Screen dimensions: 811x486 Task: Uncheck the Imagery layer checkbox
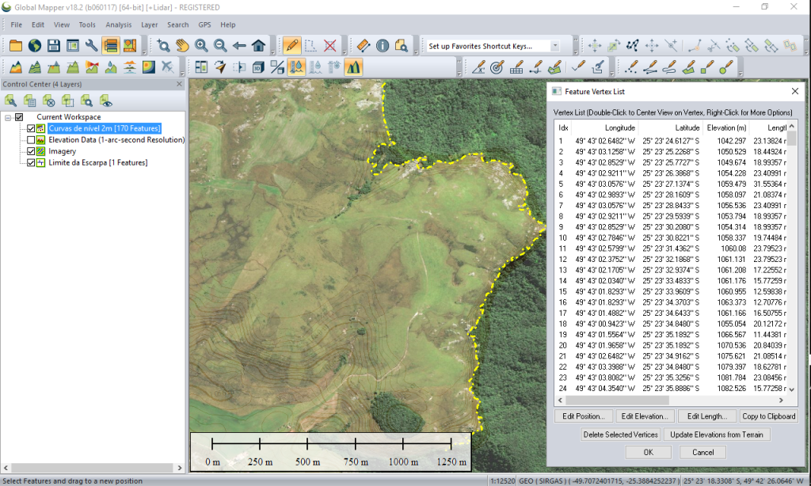[31, 151]
